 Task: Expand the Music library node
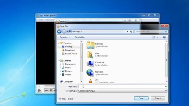(x=61, y=68)
